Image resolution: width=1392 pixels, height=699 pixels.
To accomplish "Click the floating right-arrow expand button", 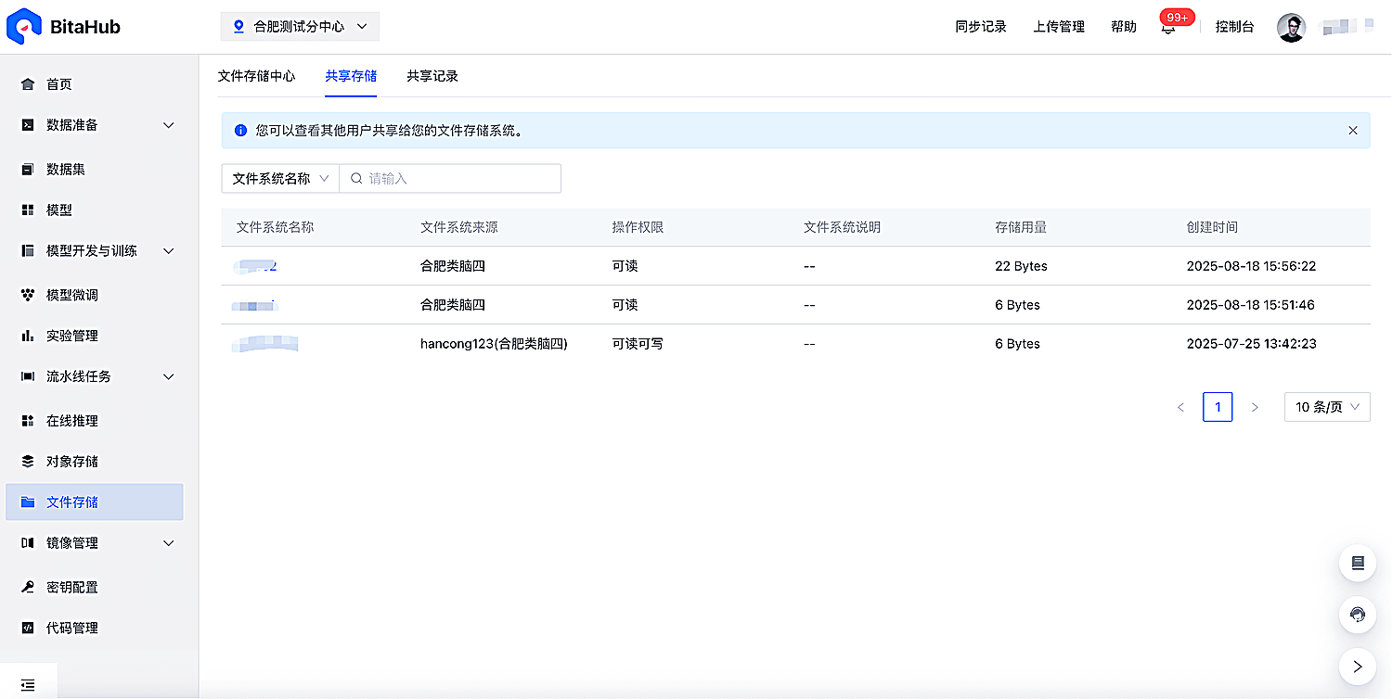I will [x=1358, y=666].
